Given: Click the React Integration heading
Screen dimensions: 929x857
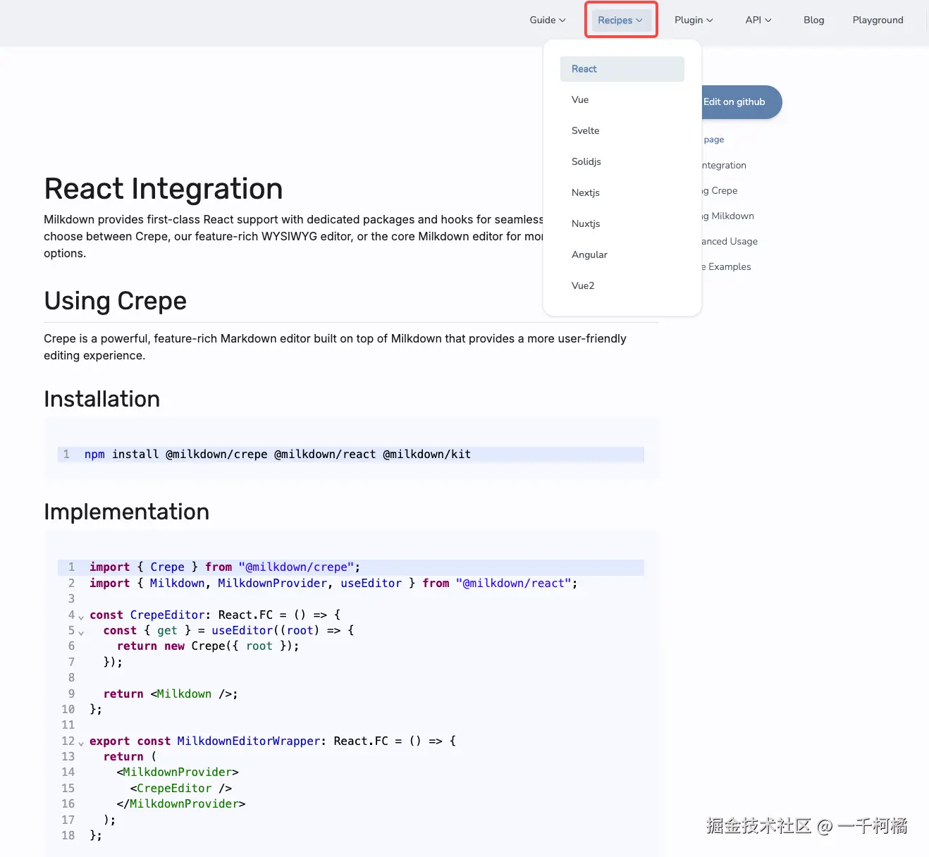Looking at the screenshot, I should 164,189.
